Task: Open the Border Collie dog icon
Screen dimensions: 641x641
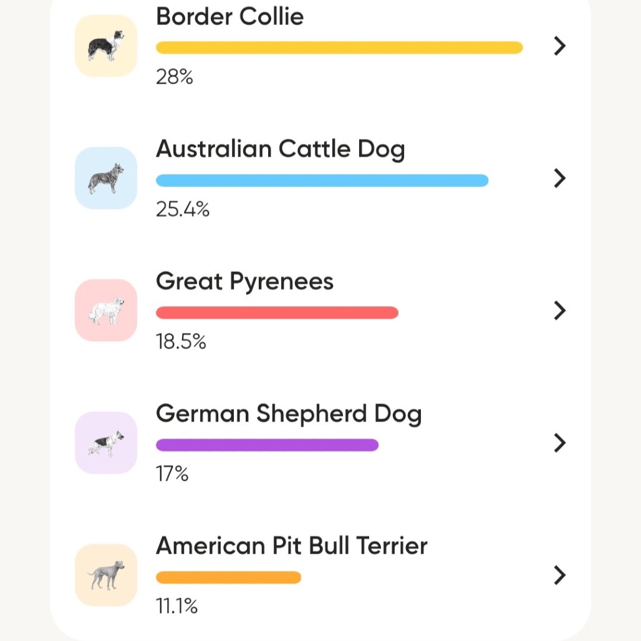Action: [106, 46]
